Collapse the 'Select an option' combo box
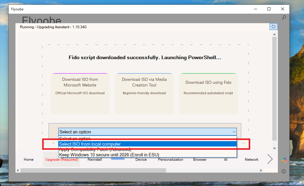The image size is (304, 186). click(x=234, y=132)
